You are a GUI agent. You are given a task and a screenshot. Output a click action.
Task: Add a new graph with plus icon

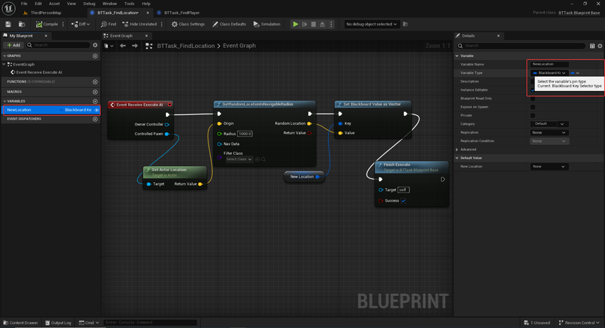[95, 56]
